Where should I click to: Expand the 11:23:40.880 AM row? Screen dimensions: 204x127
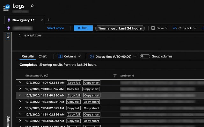(20, 95)
